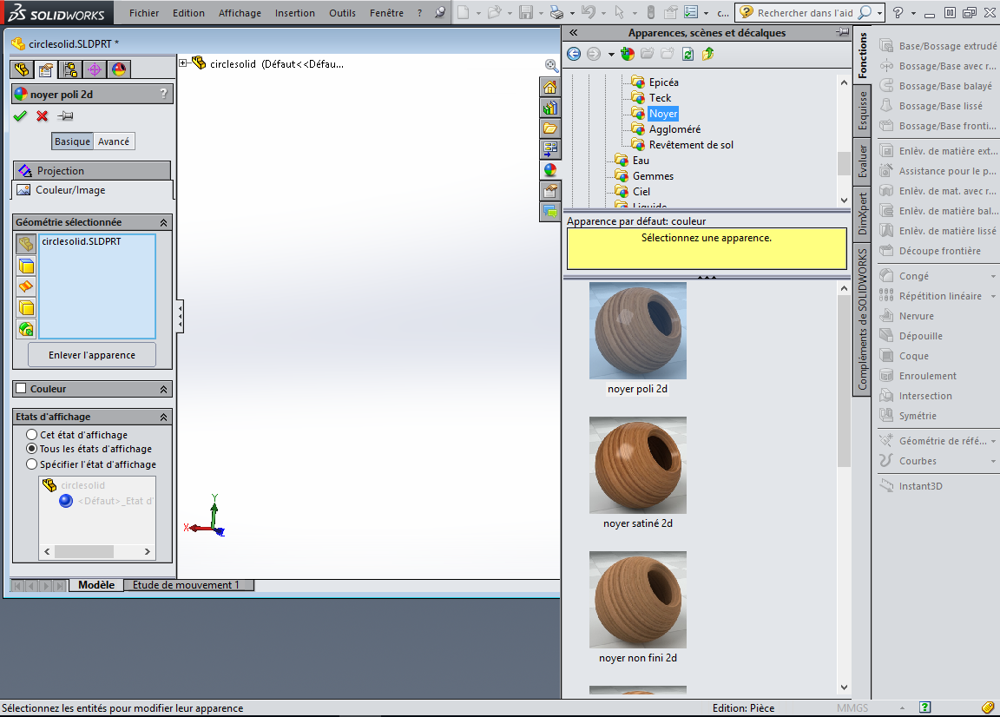1000x717 pixels.
Task: Collapse Etats d'affichage section
Action: coord(163,418)
